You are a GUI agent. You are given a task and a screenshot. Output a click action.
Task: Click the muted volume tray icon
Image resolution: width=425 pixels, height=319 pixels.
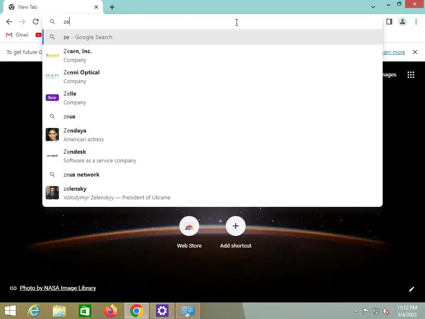[386, 311]
